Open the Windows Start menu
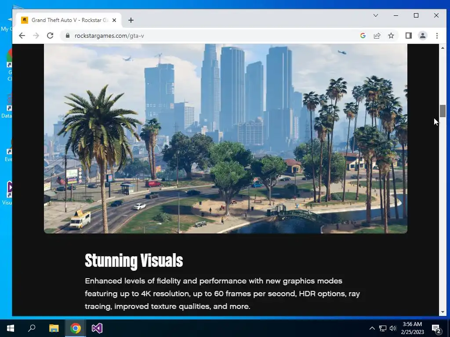450x337 pixels. click(11, 328)
